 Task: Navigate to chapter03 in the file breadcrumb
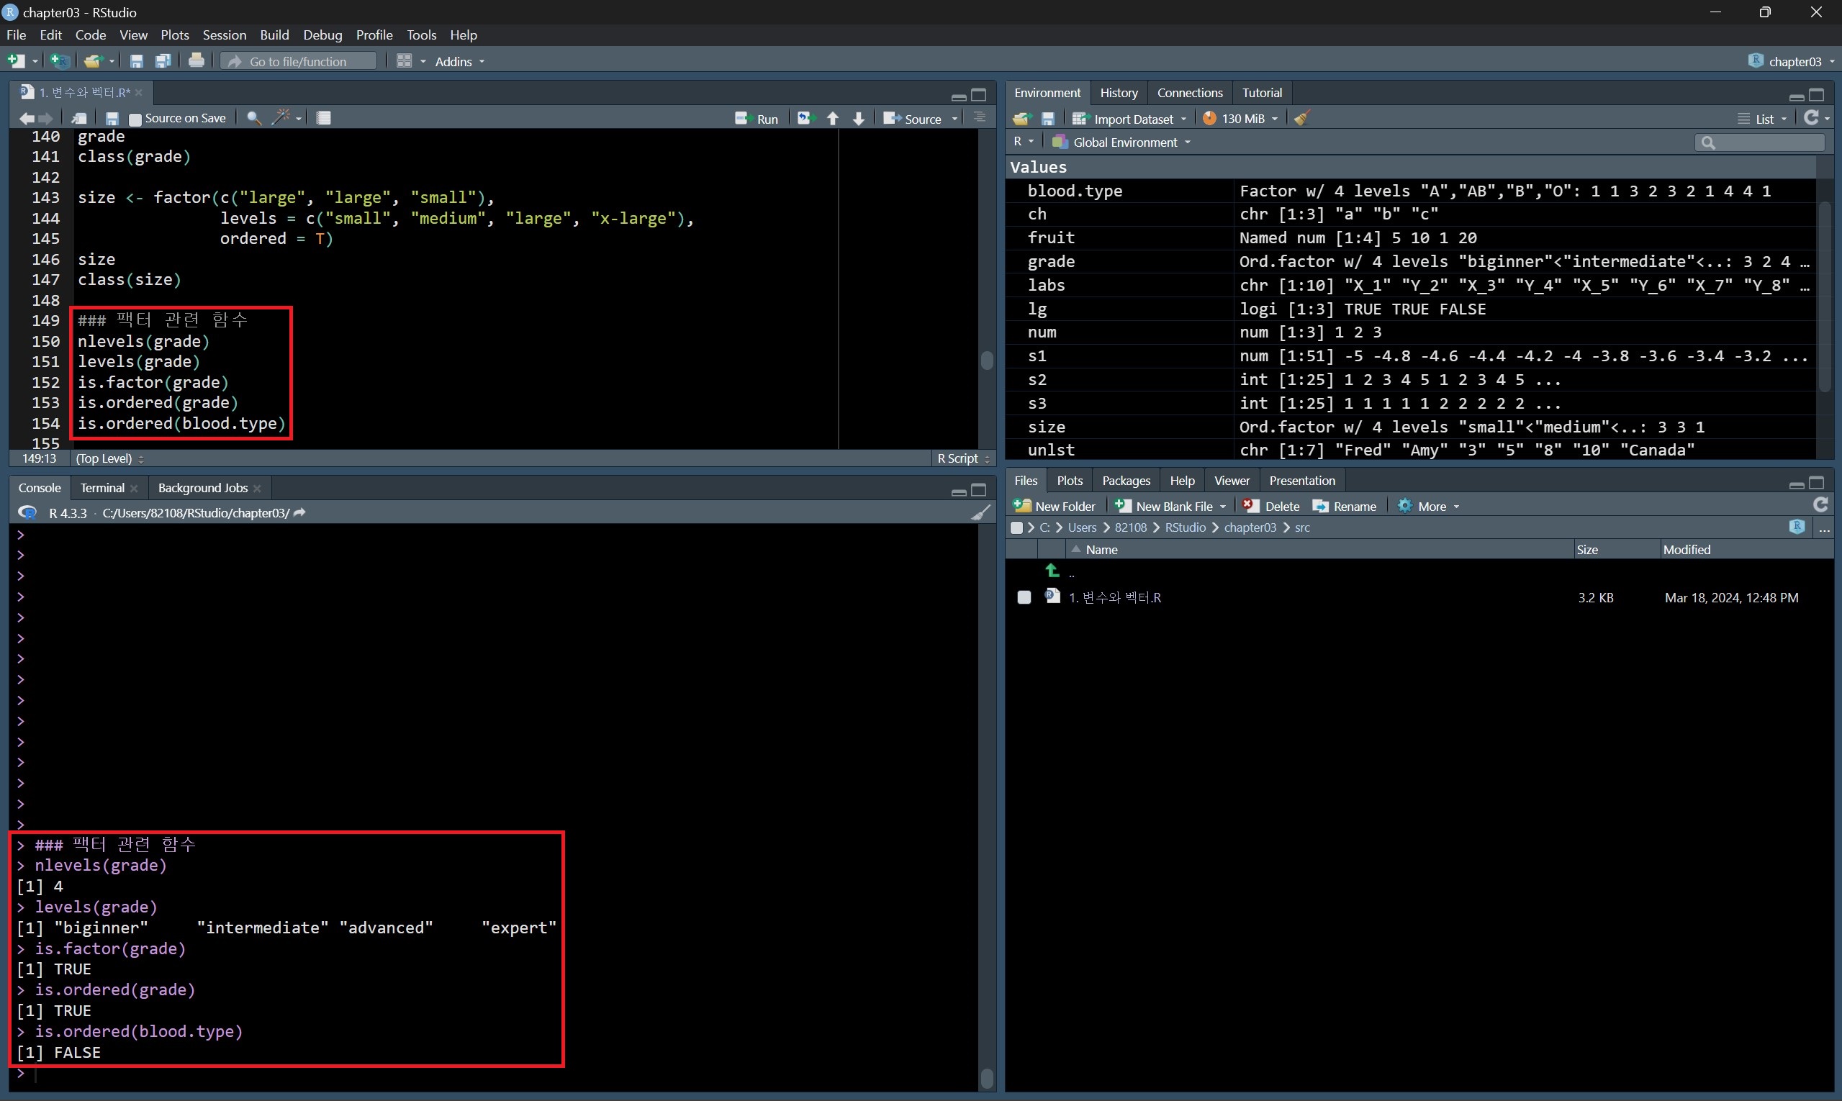click(1250, 527)
